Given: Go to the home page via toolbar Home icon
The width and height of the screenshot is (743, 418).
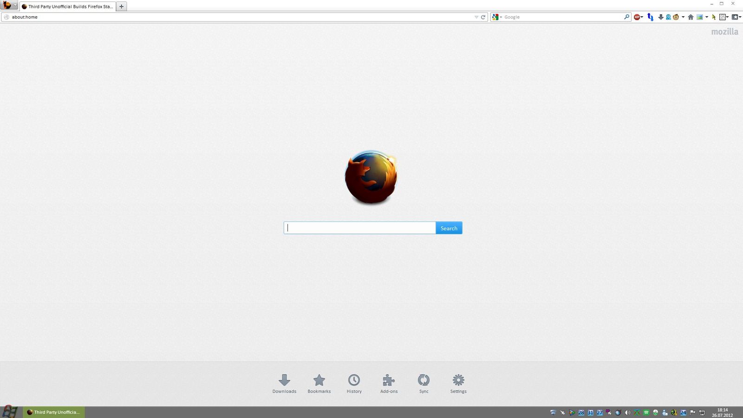Looking at the screenshot, I should pos(691,17).
